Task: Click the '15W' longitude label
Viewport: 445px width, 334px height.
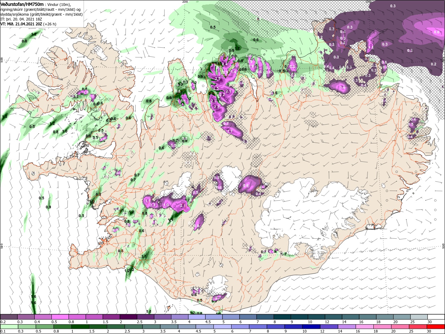Action: coord(368,1)
